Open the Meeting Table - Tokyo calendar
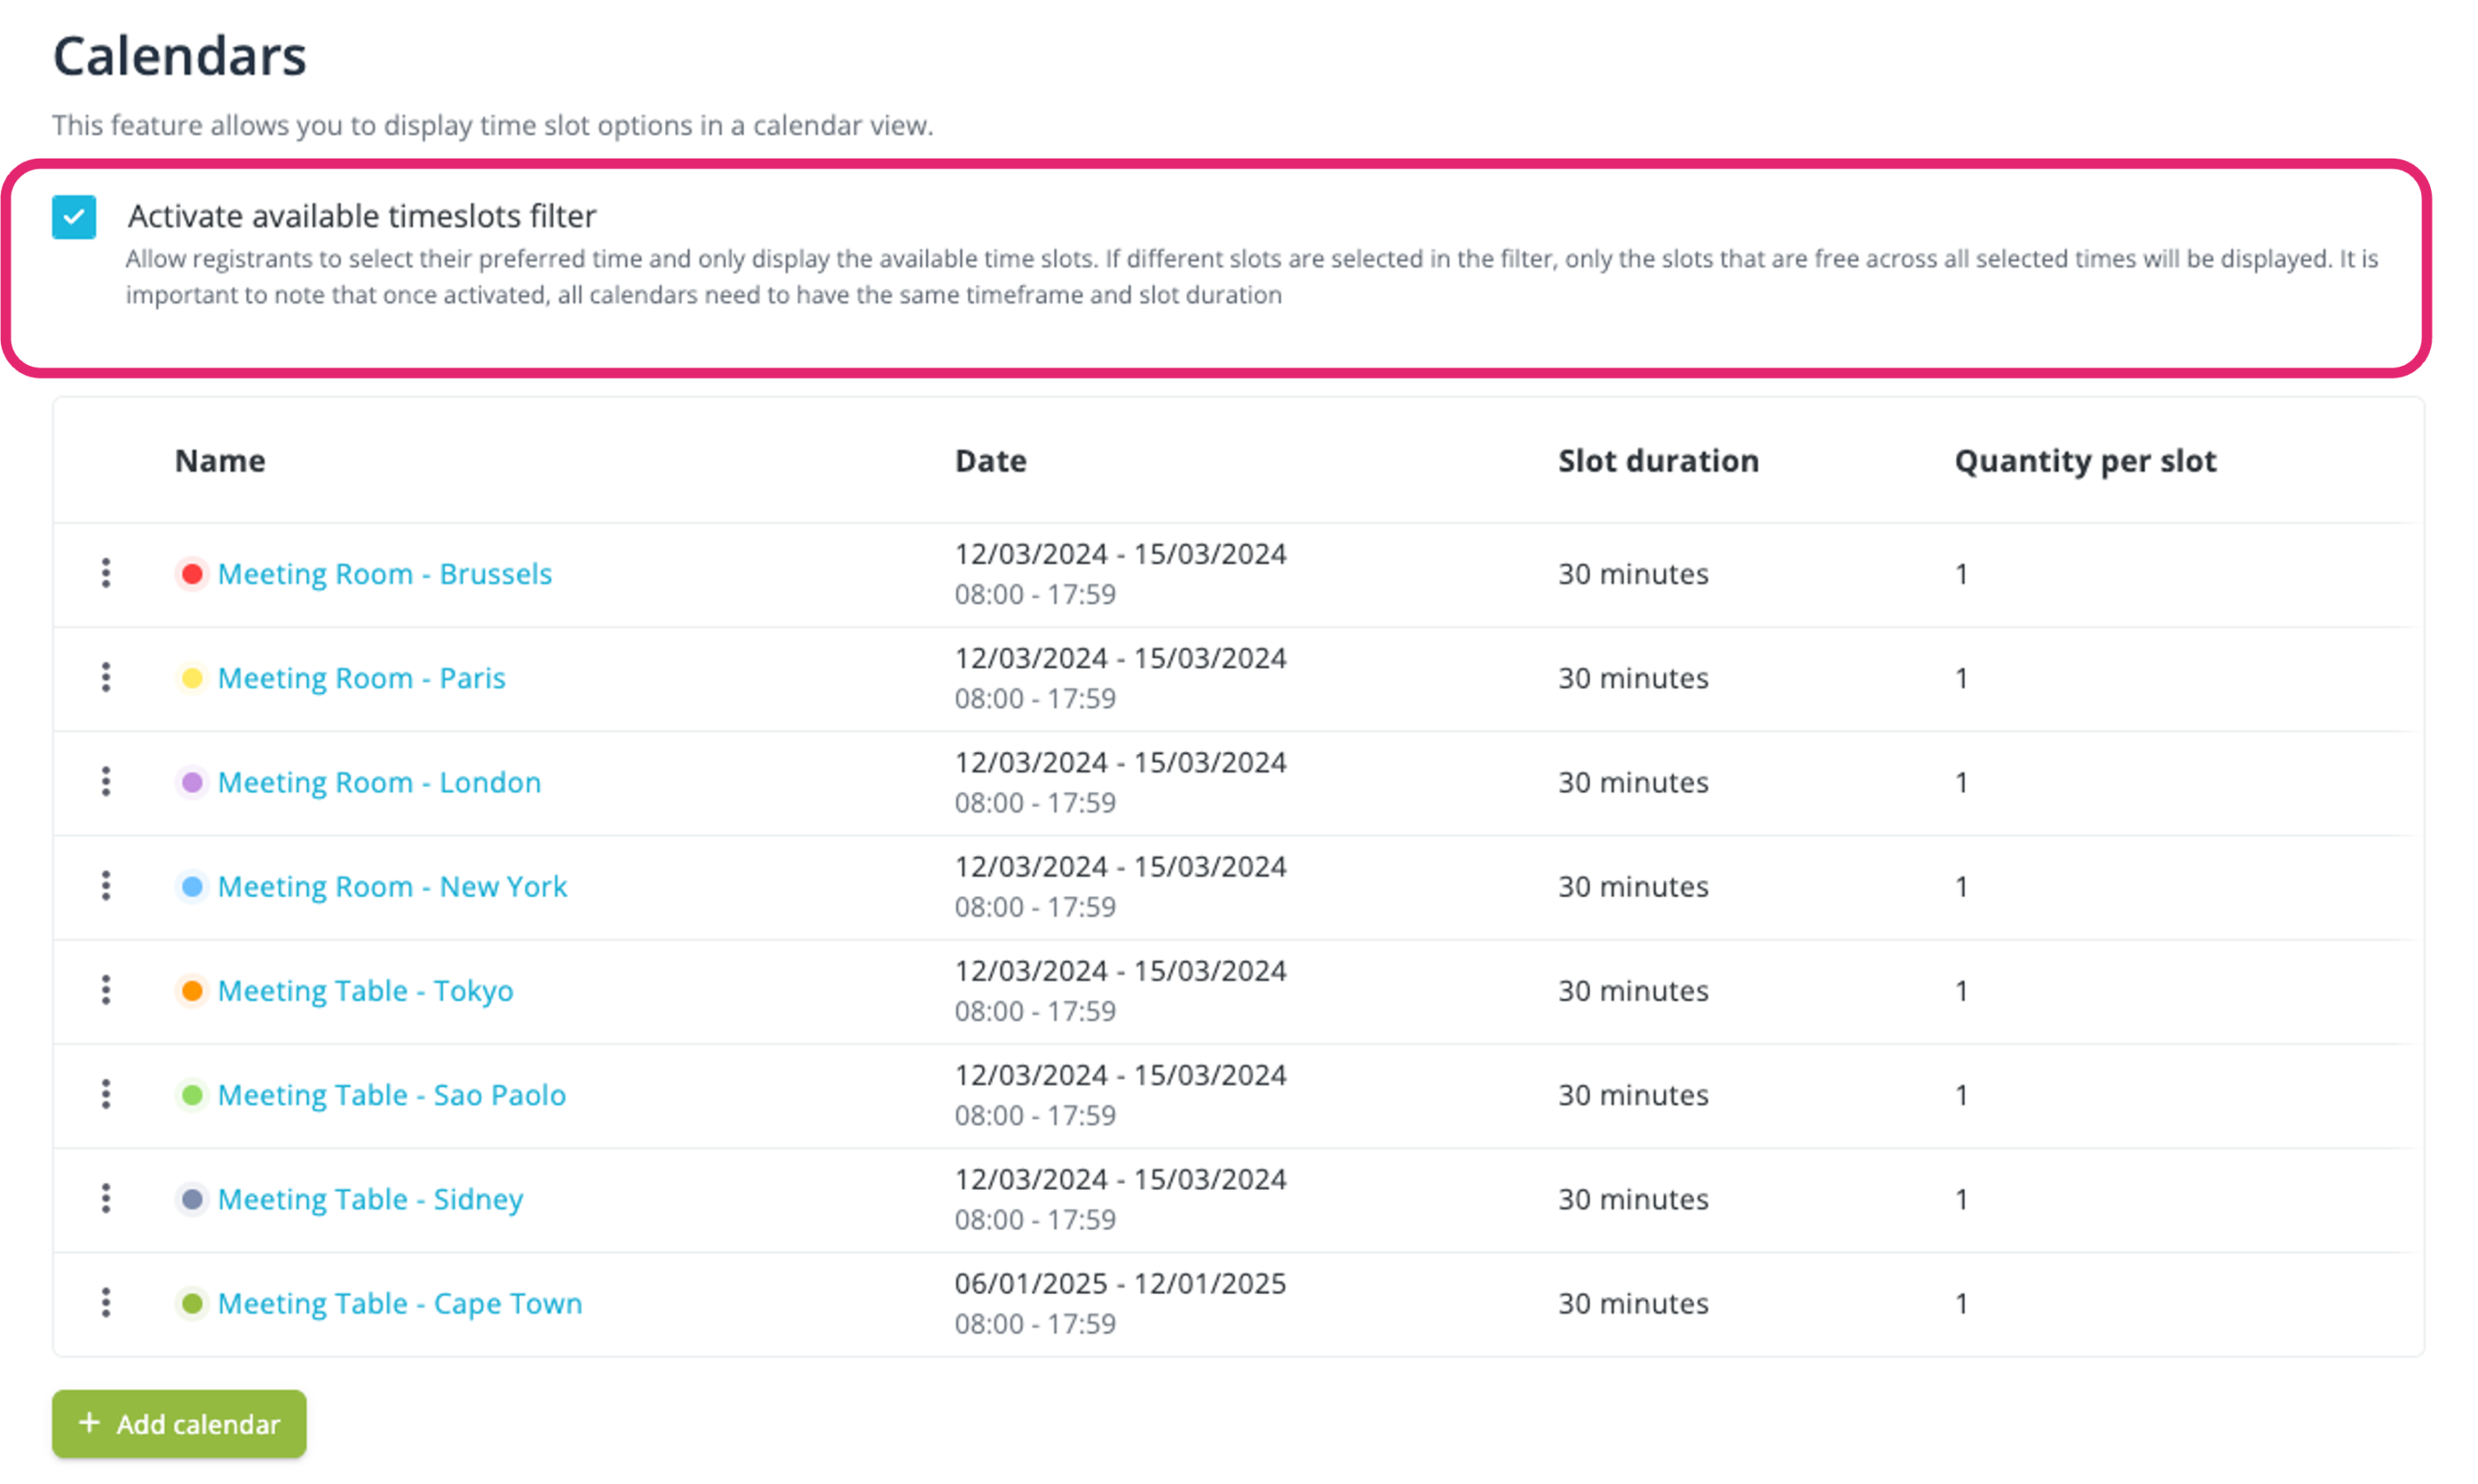 [366, 990]
